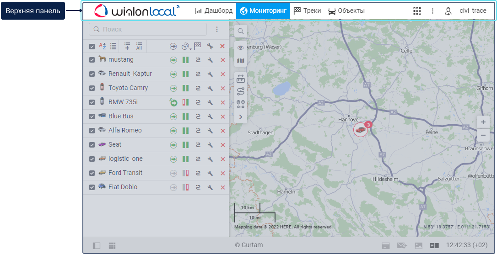Remove mustang using its red X icon
Image resolution: width=497 pixels, height=254 pixels.
click(223, 60)
